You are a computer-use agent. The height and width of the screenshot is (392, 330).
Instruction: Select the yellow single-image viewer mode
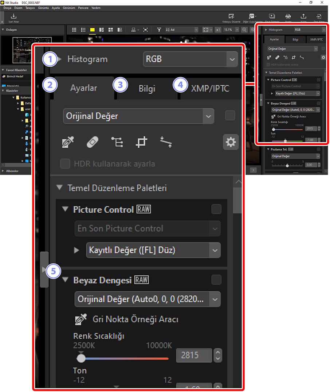(x=93, y=30)
